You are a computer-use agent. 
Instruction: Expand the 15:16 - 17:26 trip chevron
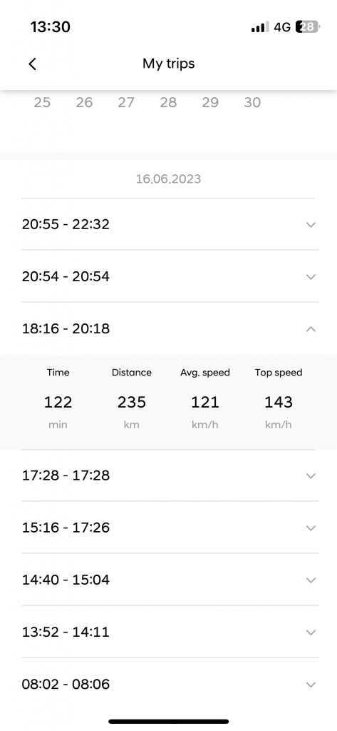tap(311, 528)
